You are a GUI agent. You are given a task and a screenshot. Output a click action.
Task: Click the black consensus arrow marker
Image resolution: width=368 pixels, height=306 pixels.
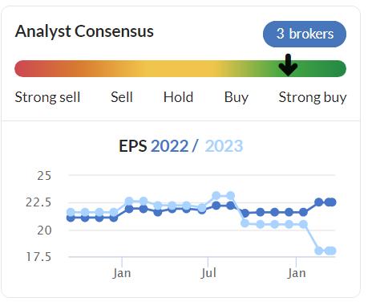point(288,65)
